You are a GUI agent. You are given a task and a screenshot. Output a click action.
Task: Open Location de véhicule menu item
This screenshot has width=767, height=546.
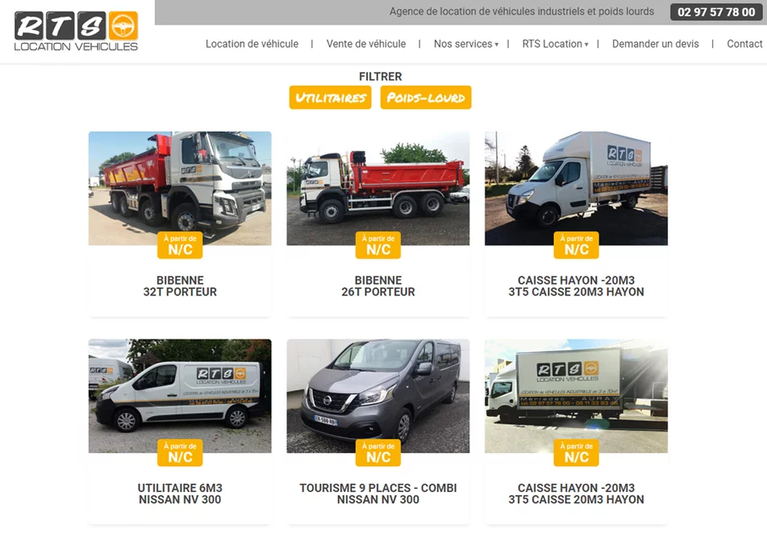[252, 44]
